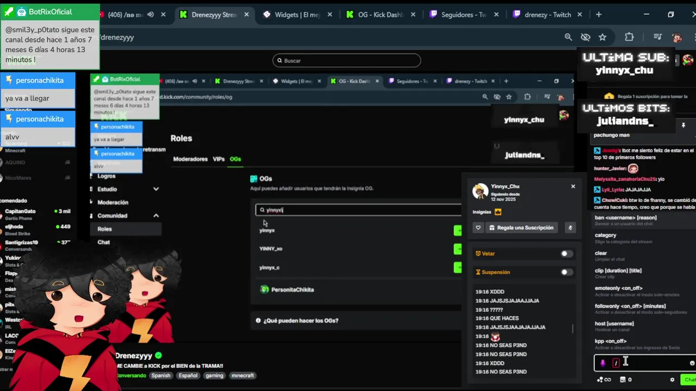Toggle the Suspensión switch
The image size is (696, 391).
tap(567, 272)
